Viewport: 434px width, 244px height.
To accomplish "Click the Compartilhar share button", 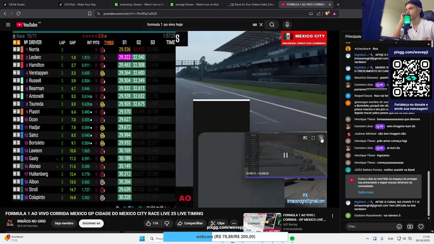I will point(190,223).
